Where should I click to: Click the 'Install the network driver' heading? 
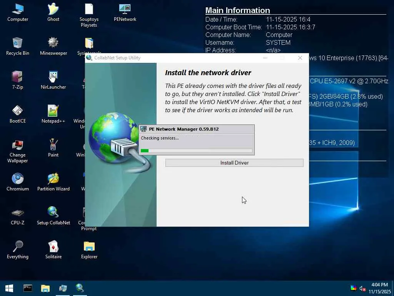pyautogui.click(x=208, y=73)
